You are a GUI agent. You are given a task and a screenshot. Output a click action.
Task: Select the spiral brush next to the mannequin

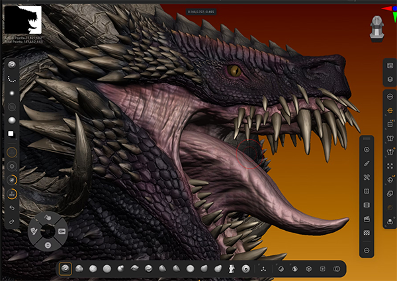[245, 268]
